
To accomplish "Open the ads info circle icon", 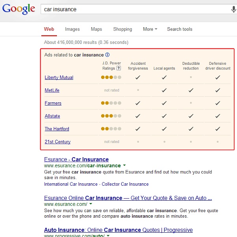I will 107,55.
